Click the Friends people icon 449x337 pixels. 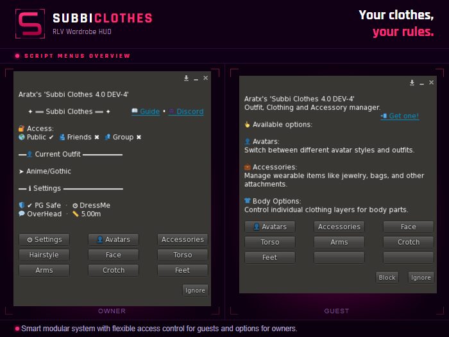point(62,137)
